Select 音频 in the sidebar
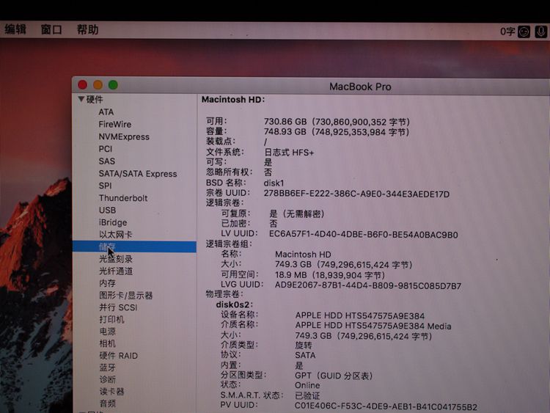The image size is (550, 413). (x=107, y=403)
